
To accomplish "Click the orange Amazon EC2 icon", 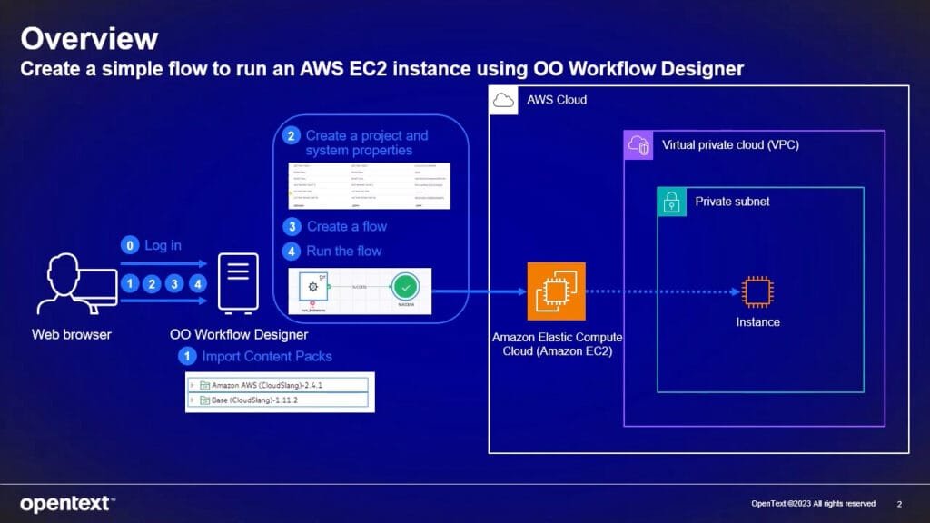I will pyautogui.click(x=557, y=291).
